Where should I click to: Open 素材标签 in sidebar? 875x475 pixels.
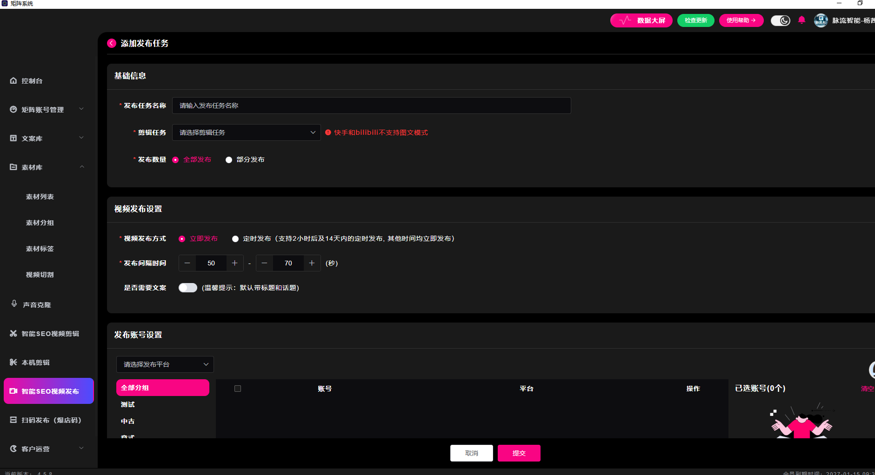click(40, 249)
